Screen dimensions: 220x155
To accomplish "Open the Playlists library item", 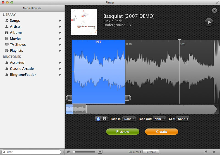I will [16, 51].
